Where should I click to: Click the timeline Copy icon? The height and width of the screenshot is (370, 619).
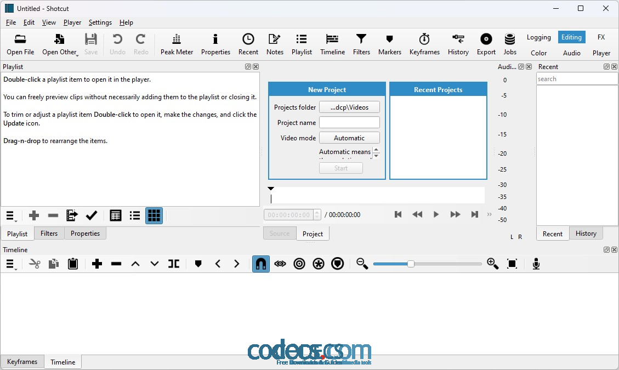(x=54, y=264)
